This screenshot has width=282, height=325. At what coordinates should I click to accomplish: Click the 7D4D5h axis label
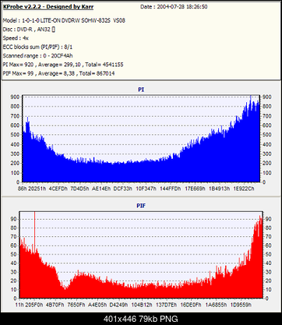click(79, 189)
